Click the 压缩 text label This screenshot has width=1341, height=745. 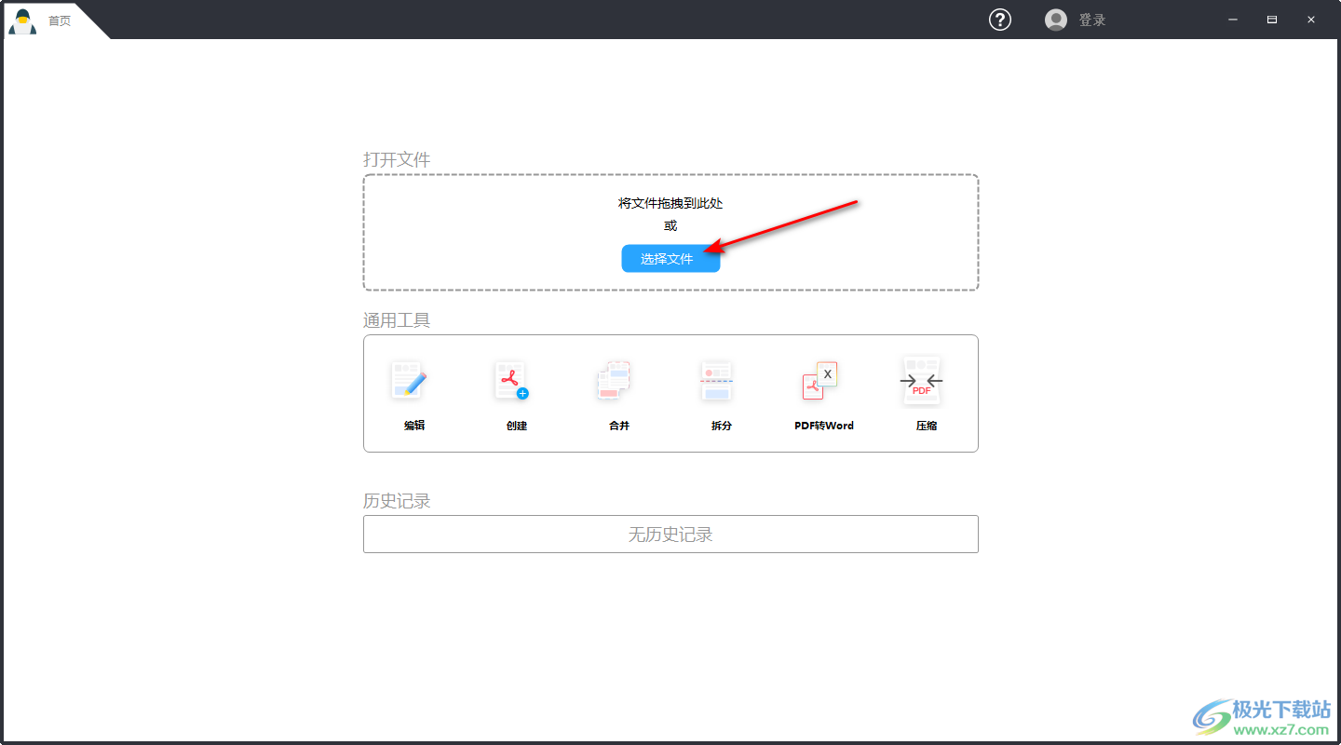click(x=926, y=426)
